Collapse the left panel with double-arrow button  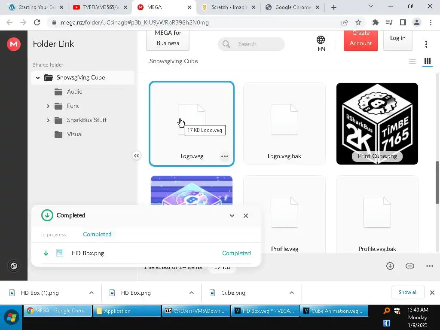136,156
